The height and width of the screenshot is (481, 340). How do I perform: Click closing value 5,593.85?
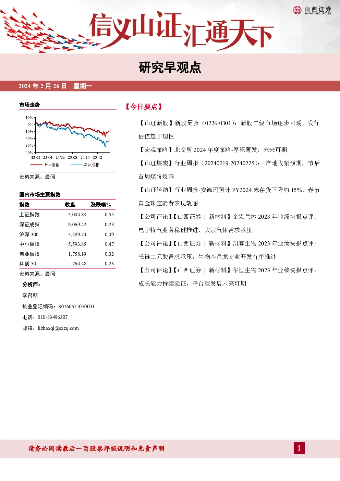(x=77, y=244)
